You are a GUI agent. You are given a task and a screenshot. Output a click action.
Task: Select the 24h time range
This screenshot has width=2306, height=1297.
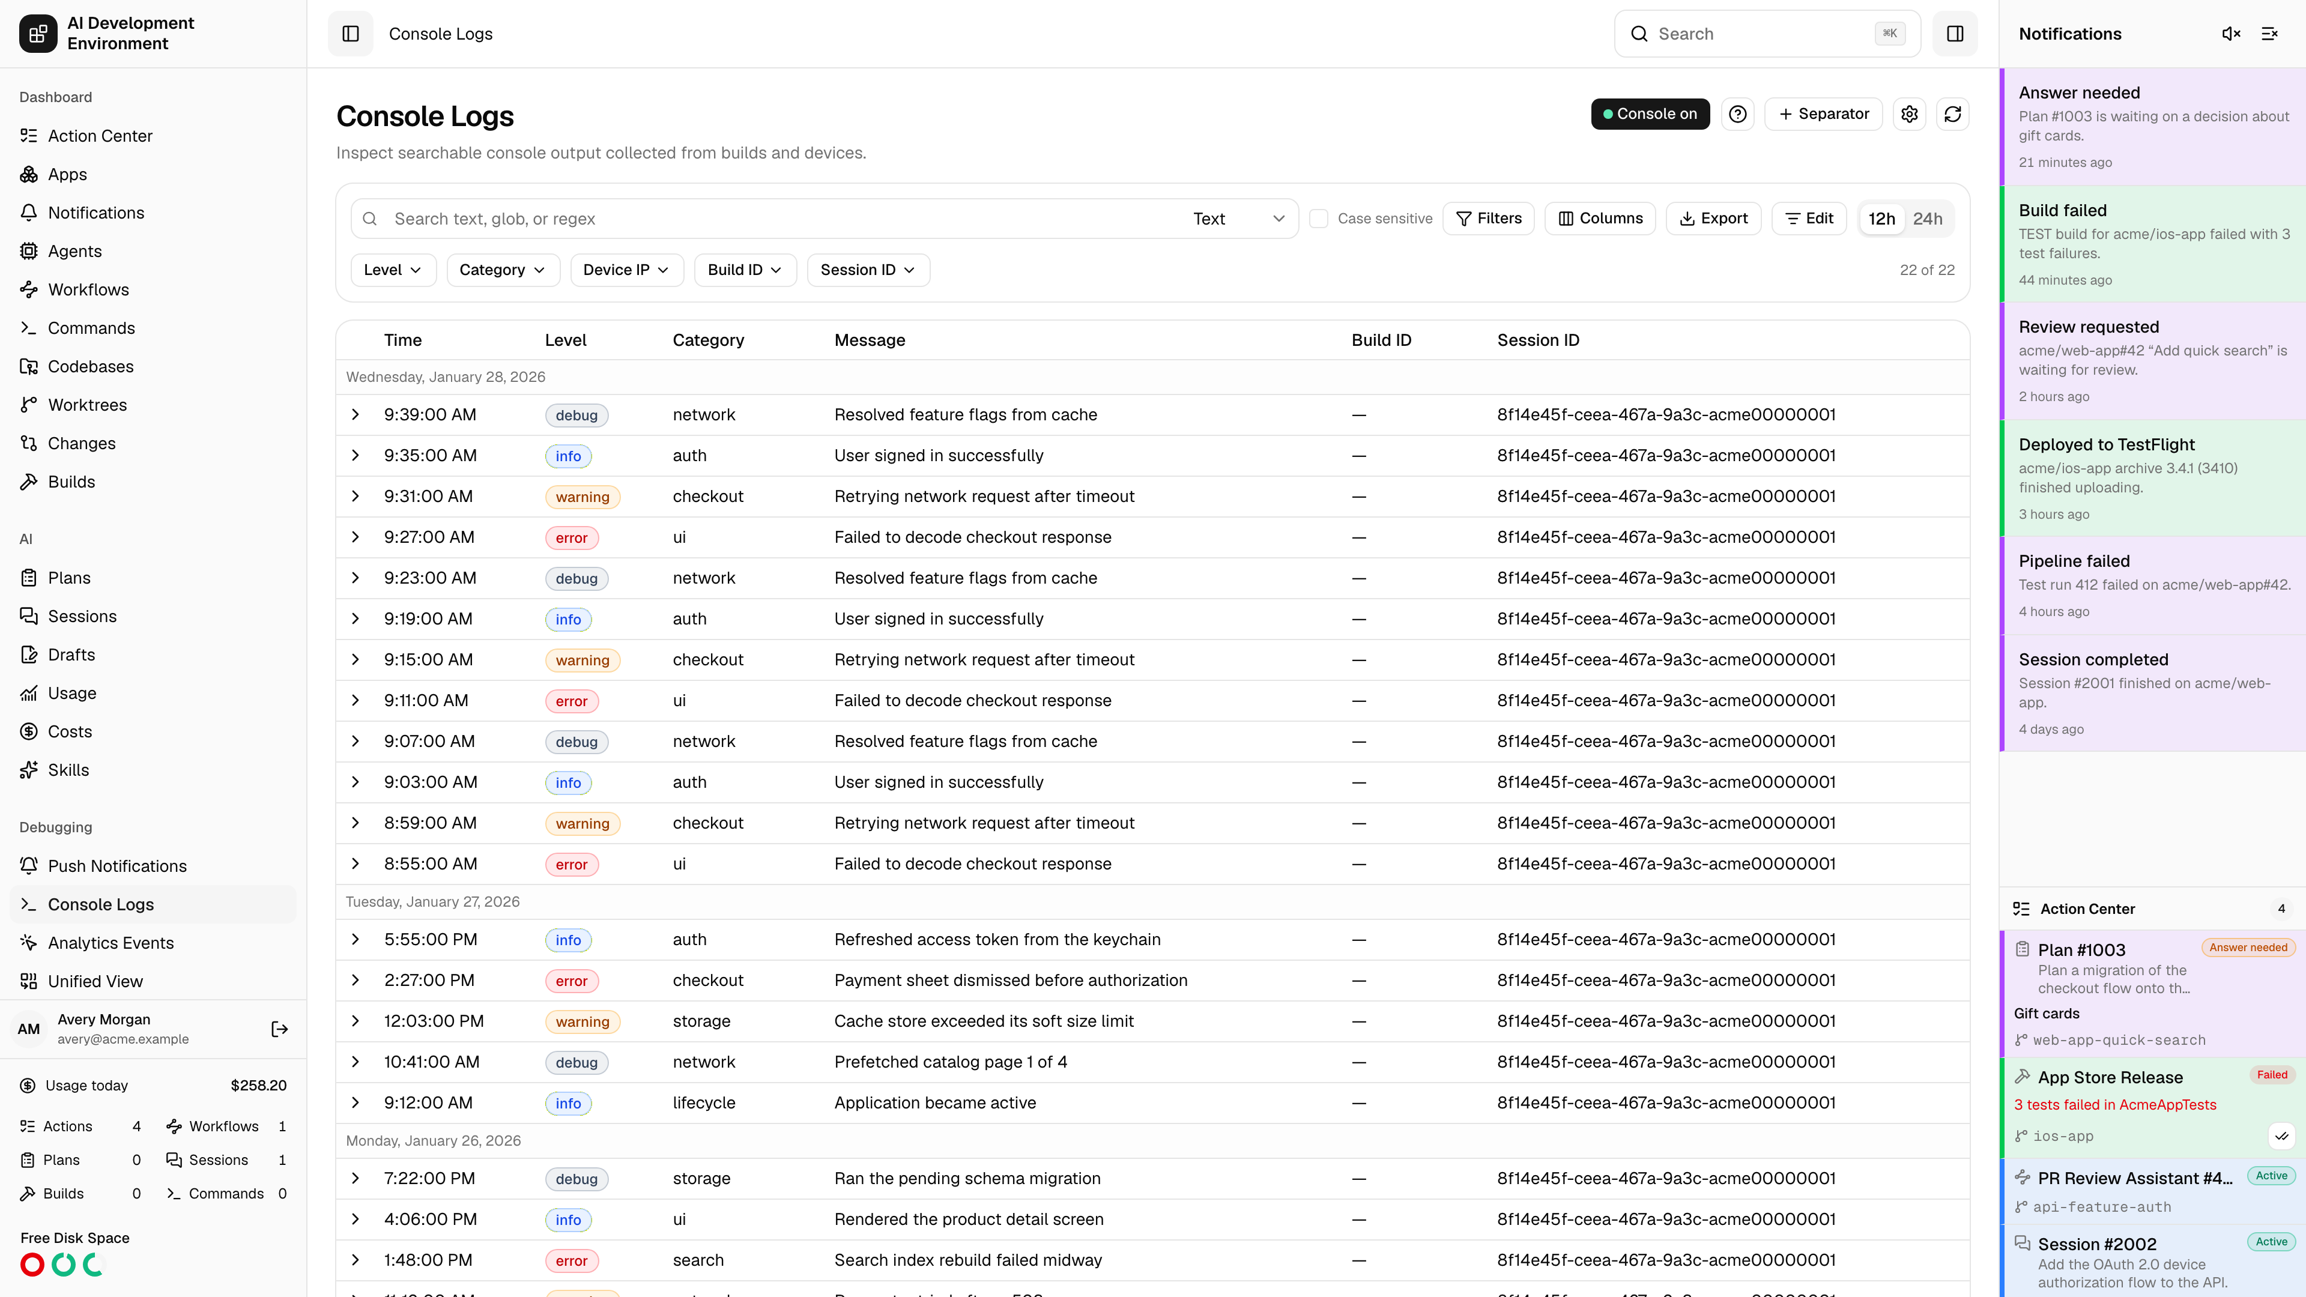coord(1927,219)
